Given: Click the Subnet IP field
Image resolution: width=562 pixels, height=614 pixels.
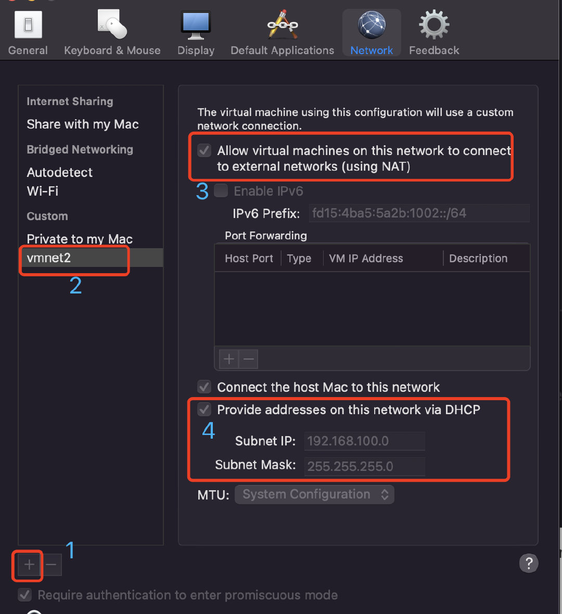Looking at the screenshot, I should tap(365, 441).
